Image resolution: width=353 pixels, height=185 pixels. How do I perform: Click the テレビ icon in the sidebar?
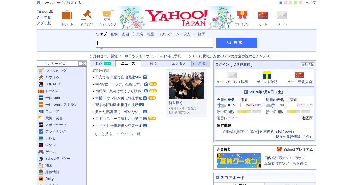[41, 138]
